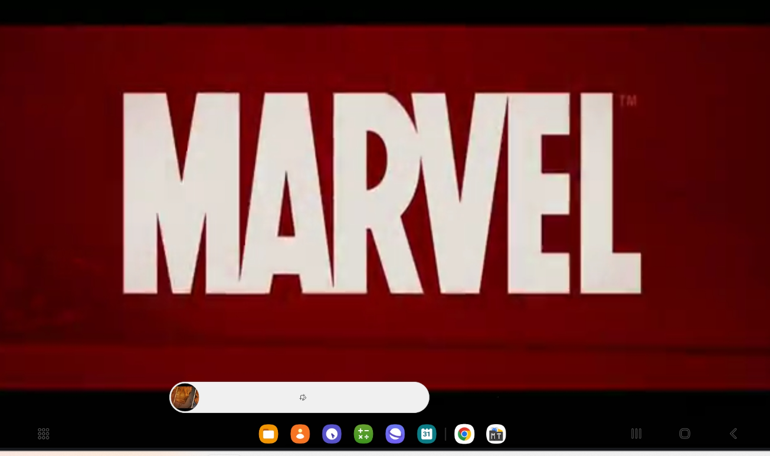770x456 pixels.
Task: Open the Clock app
Action: pos(332,434)
